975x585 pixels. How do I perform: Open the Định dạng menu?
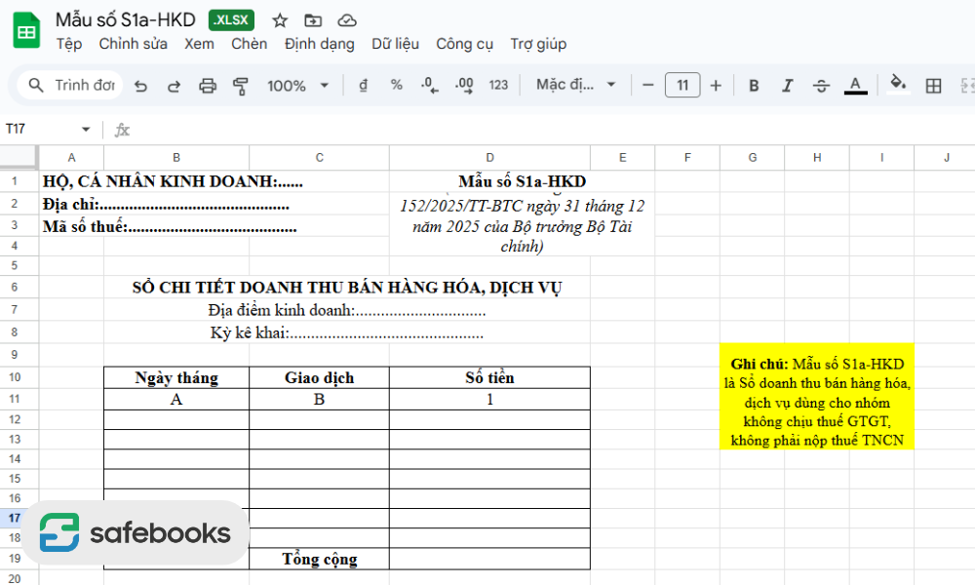(x=320, y=44)
